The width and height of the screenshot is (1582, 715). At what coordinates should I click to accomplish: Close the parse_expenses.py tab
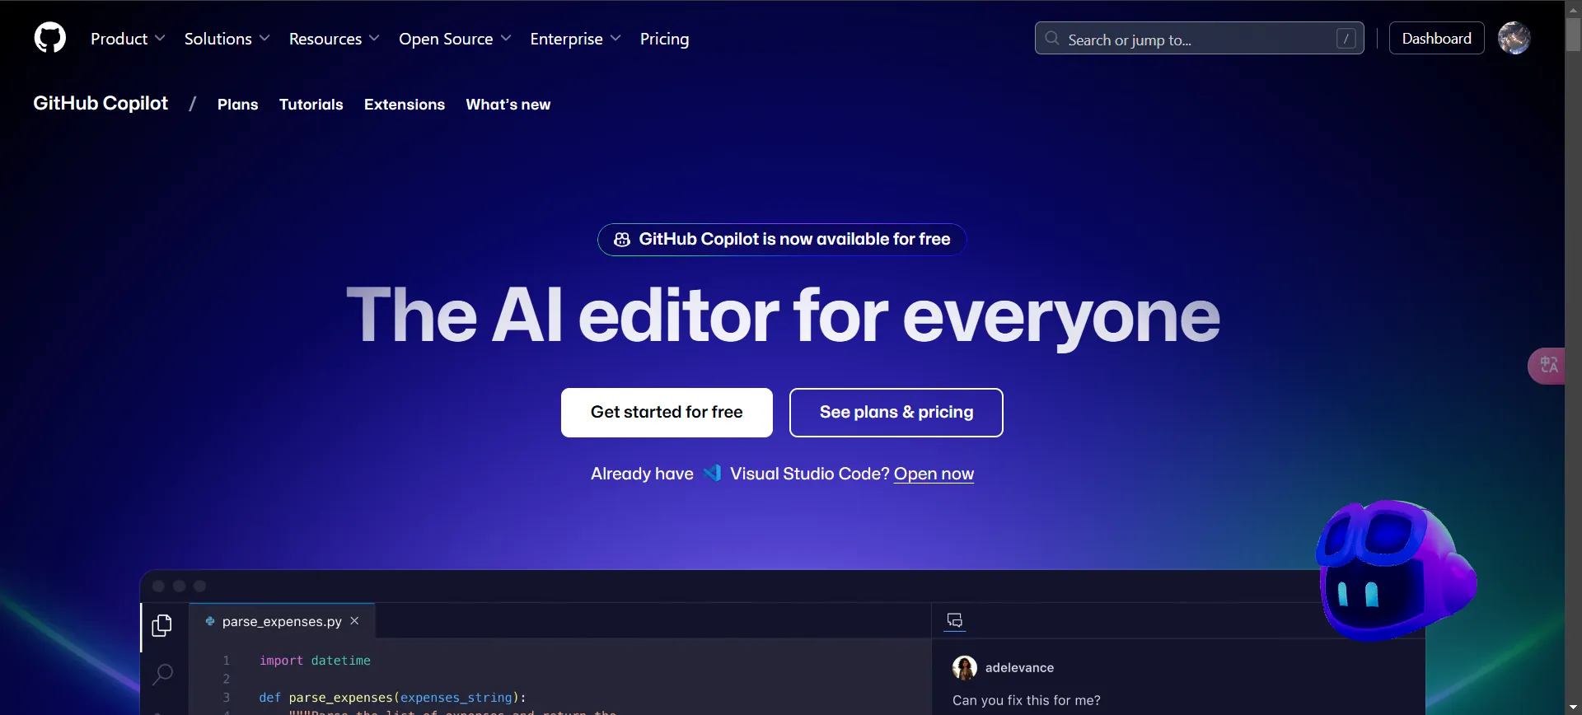(354, 621)
